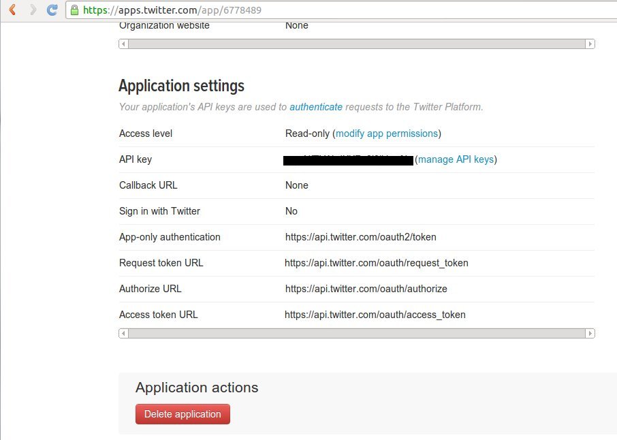Viewport: 617px width, 440px height.
Task: Open manage API keys link
Action: click(456, 159)
